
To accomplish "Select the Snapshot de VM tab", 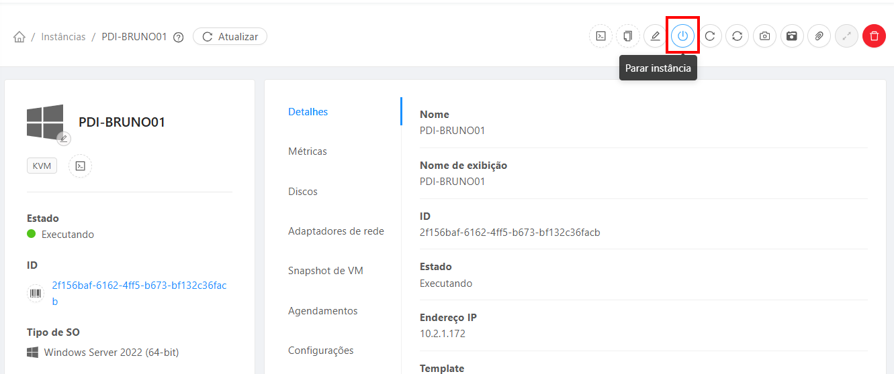I will click(x=326, y=271).
